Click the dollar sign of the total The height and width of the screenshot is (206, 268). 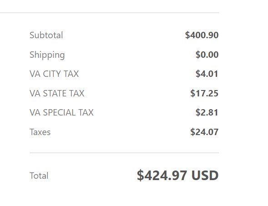pyautogui.click(x=141, y=176)
